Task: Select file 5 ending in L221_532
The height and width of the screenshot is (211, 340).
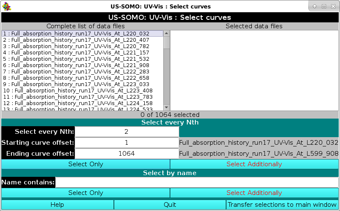Action: pyautogui.click(x=82, y=59)
